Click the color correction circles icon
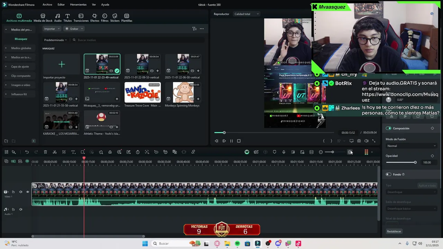This screenshot has height=249, width=443. pos(110,152)
